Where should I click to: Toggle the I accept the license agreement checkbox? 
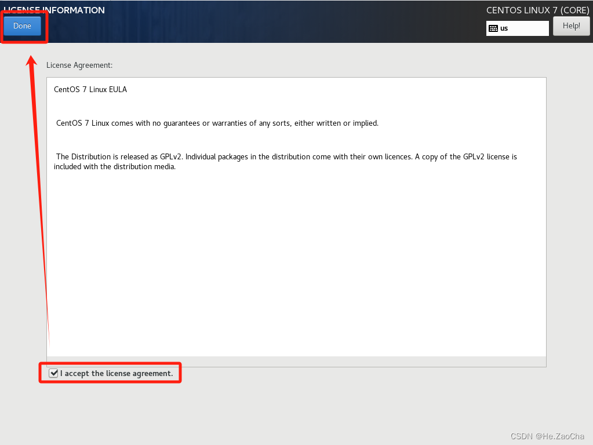click(x=54, y=373)
